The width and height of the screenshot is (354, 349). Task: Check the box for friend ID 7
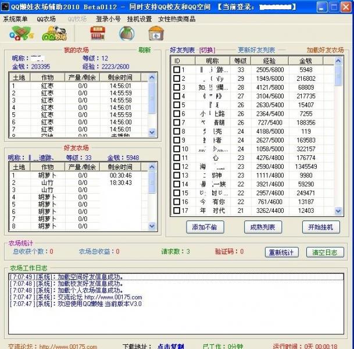(x=177, y=122)
